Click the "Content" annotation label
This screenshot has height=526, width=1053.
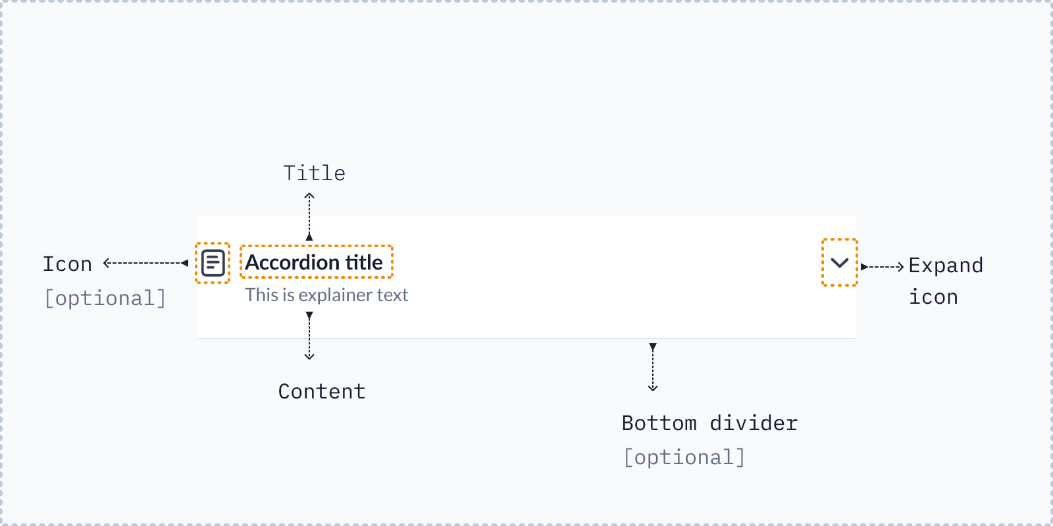[322, 391]
